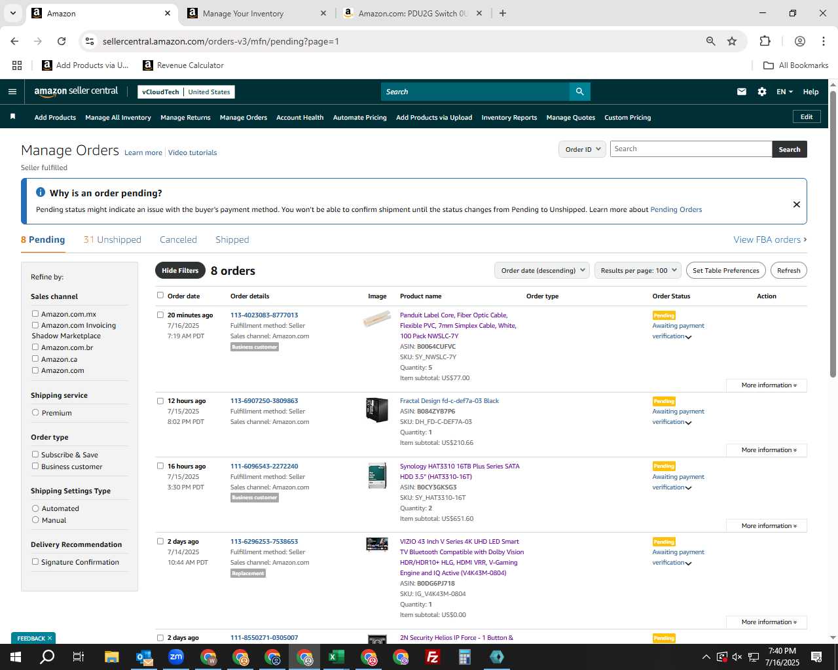Open Set Table Preferences
838x670 pixels.
pyautogui.click(x=725, y=270)
